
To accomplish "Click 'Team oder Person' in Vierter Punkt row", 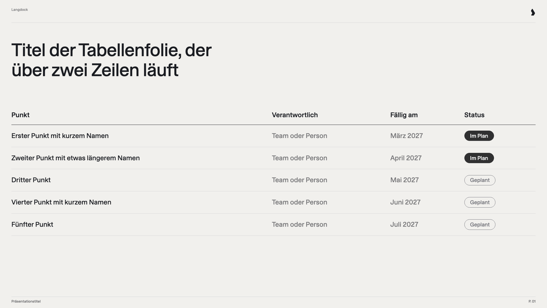I will click(299, 202).
